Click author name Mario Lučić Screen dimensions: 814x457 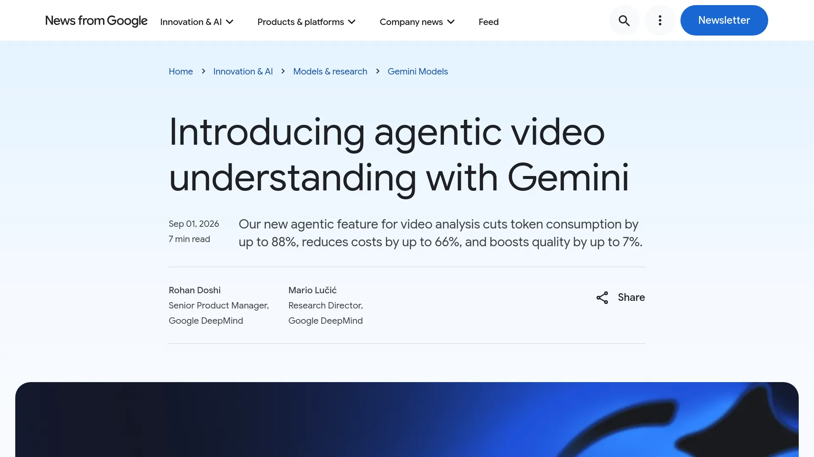(x=312, y=290)
